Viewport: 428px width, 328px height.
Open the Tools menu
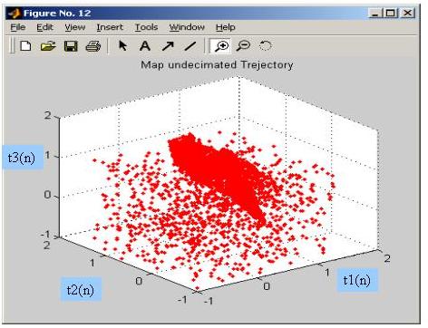[146, 27]
